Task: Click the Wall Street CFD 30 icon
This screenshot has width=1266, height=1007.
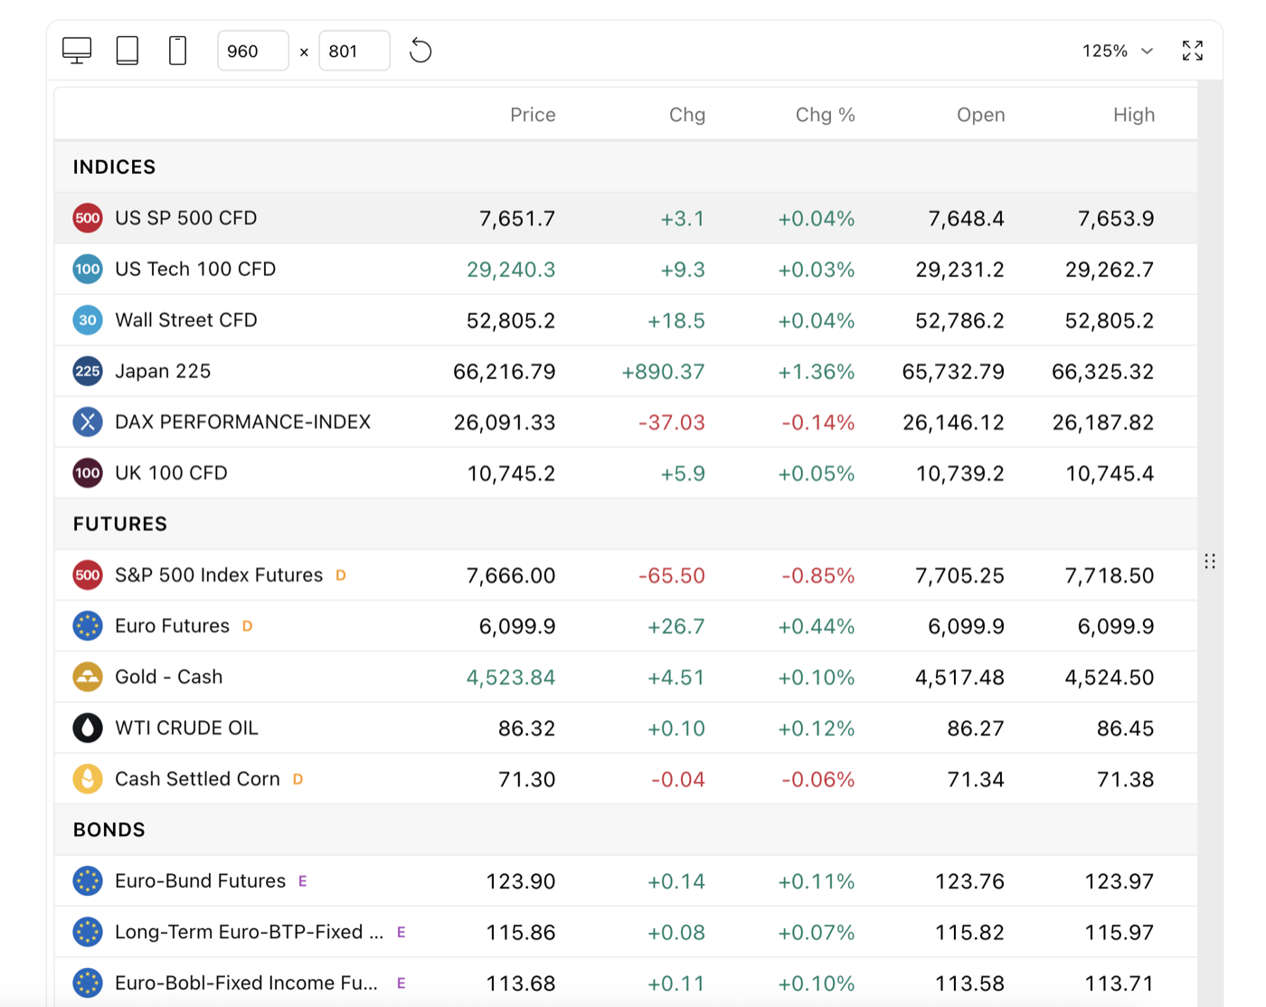Action: pos(88,319)
